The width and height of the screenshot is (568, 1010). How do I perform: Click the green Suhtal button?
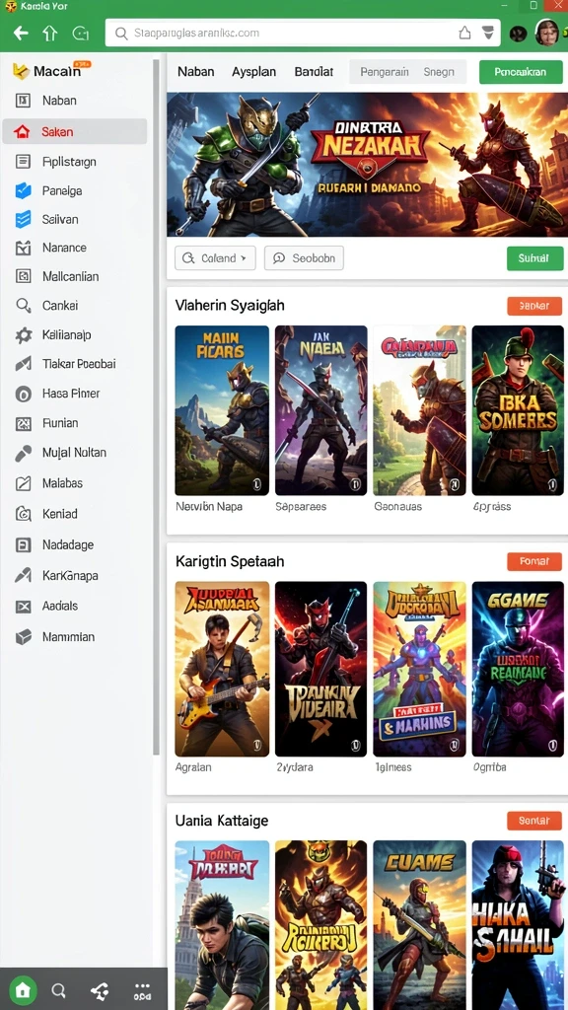[534, 258]
